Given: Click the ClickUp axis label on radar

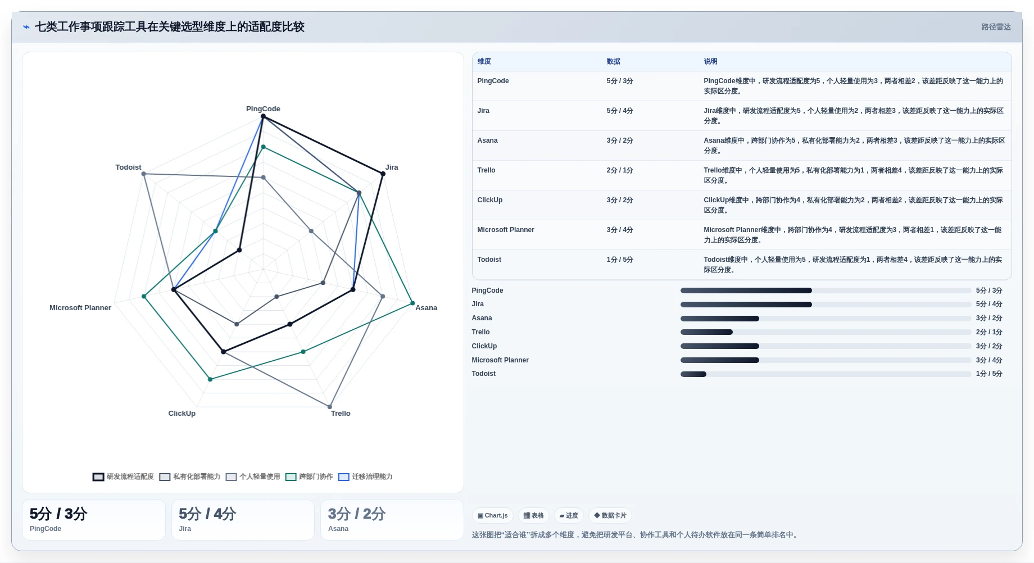Looking at the screenshot, I should coord(182,414).
